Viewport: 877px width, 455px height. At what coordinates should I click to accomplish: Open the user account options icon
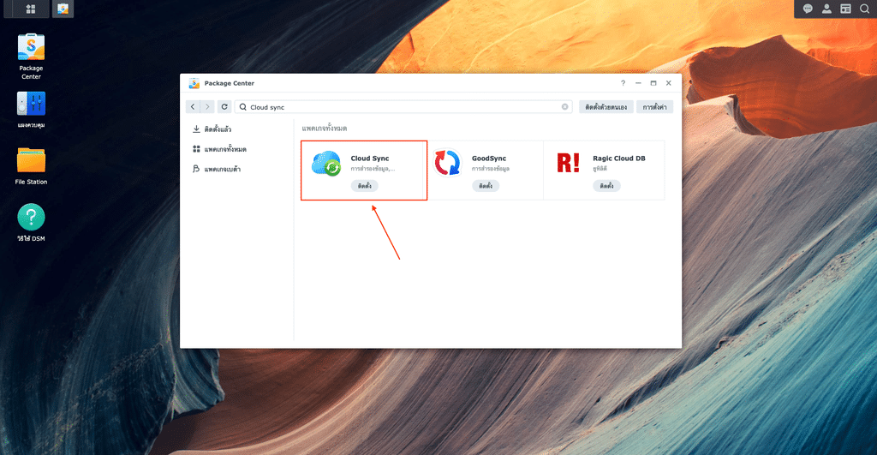(826, 9)
